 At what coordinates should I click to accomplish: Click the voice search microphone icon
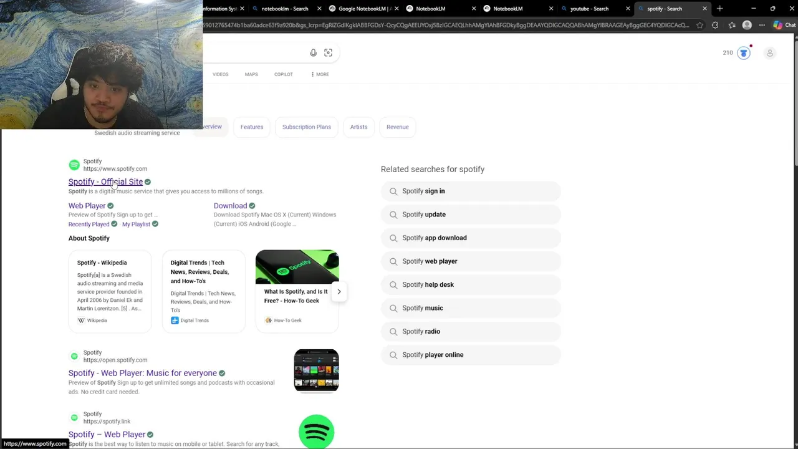point(313,53)
